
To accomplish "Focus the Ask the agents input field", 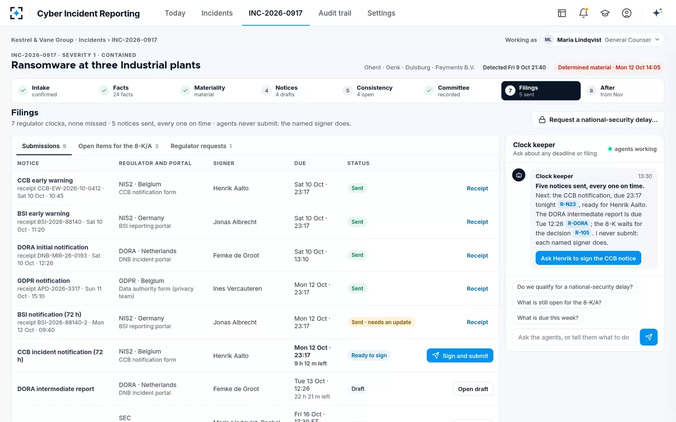I will [574, 337].
